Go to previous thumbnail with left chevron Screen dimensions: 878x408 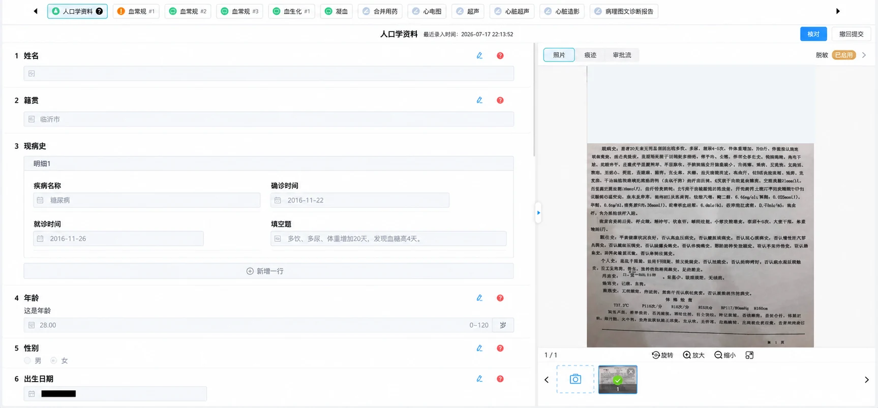pos(547,380)
